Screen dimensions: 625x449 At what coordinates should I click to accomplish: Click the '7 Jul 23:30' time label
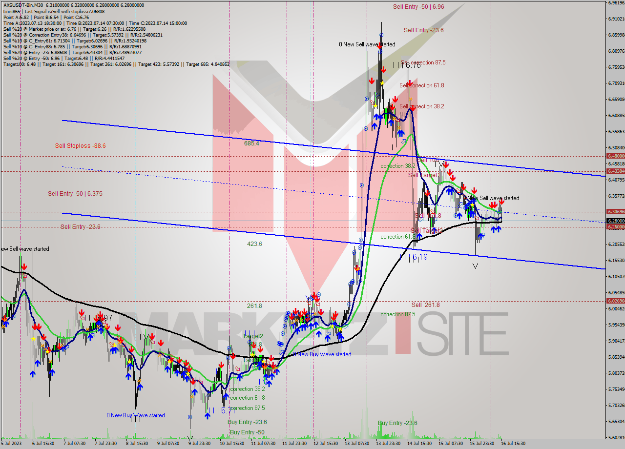coord(105,444)
